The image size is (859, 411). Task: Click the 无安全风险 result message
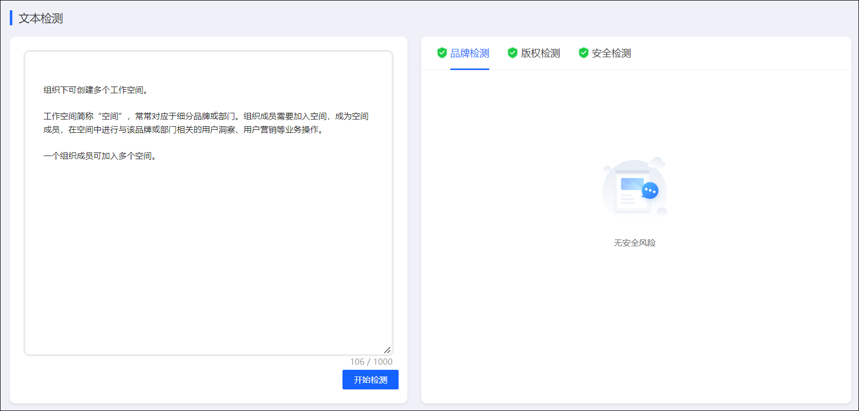coord(634,243)
